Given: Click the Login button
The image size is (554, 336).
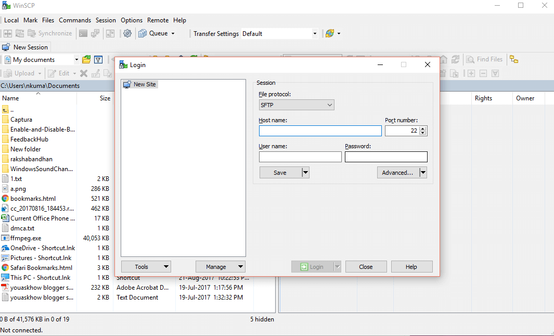Looking at the screenshot, I should (312, 267).
